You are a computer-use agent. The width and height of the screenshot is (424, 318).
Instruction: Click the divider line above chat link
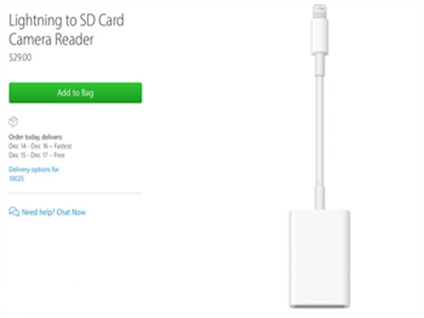(x=75, y=193)
